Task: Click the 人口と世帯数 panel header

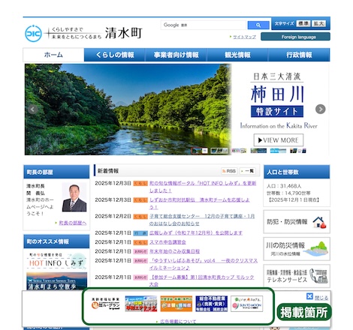Action: pos(297,172)
